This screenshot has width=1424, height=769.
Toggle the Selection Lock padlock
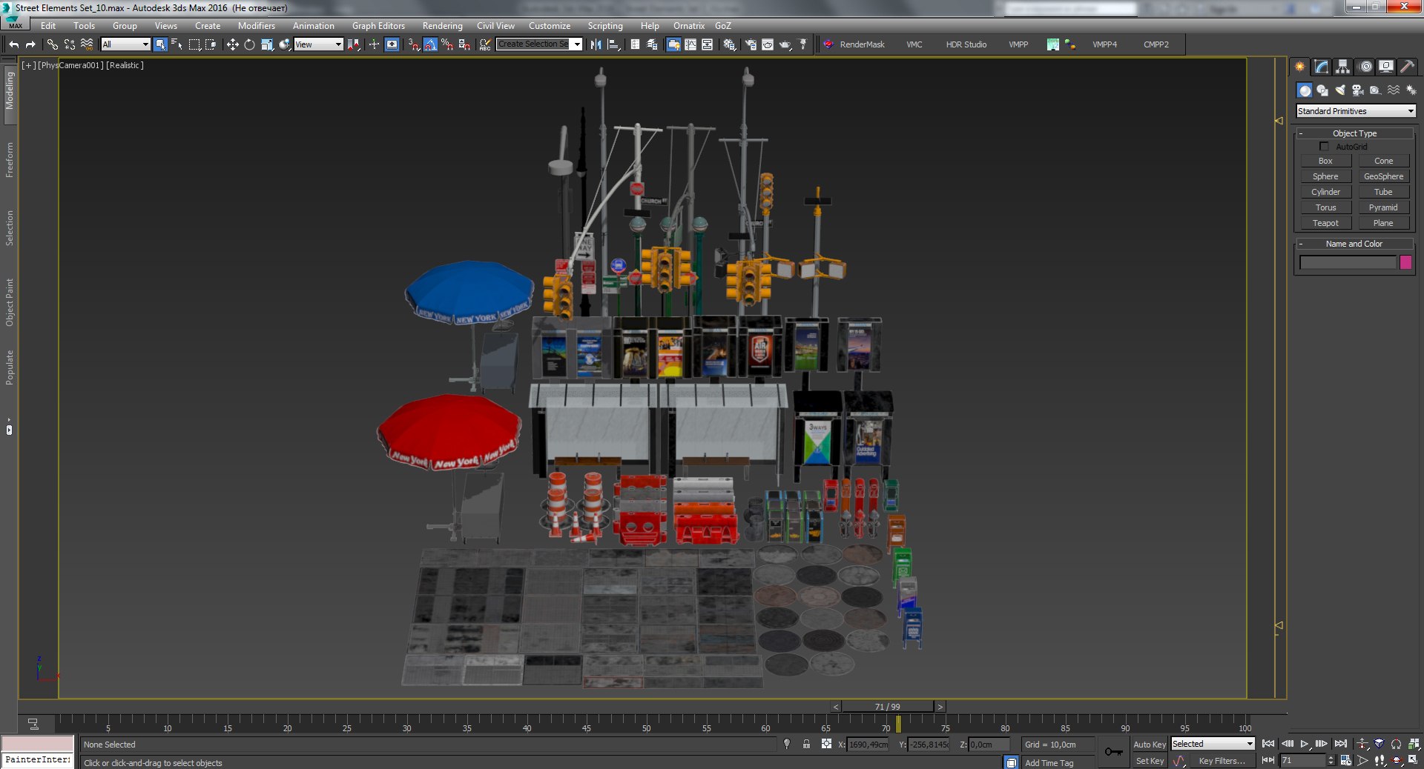pyautogui.click(x=806, y=744)
